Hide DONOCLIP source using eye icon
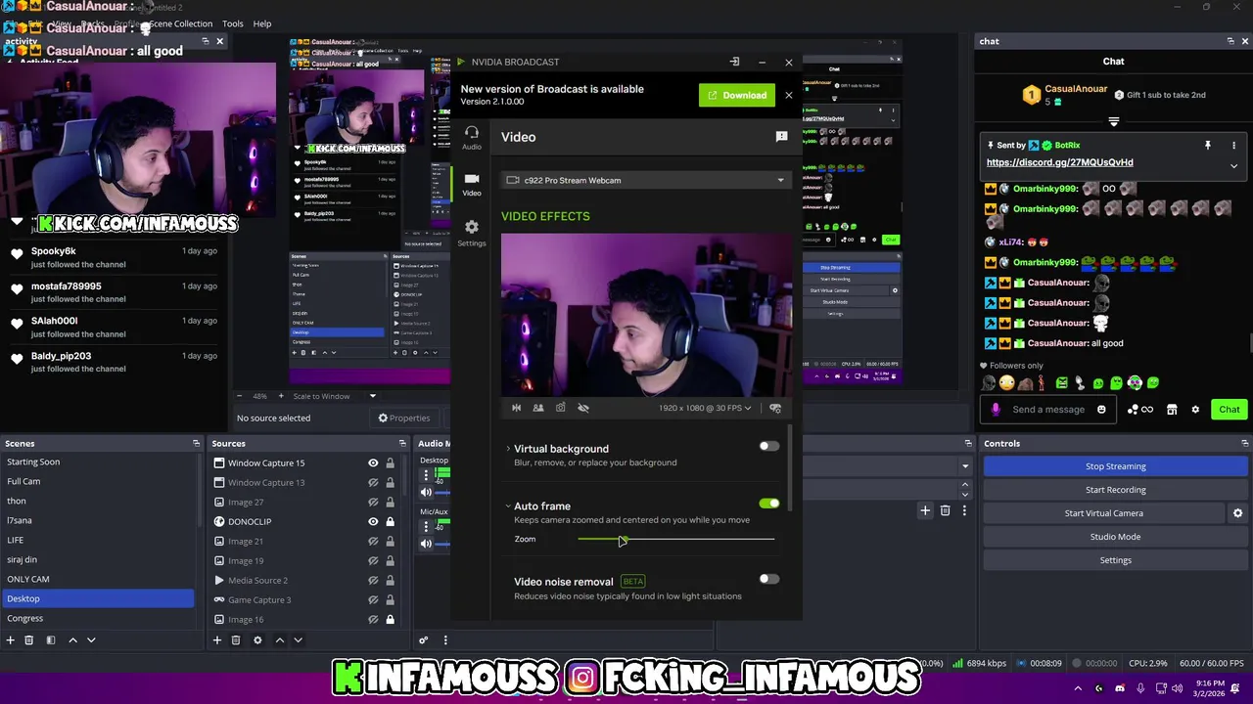Viewport: 1253px width, 704px height. 373,522
